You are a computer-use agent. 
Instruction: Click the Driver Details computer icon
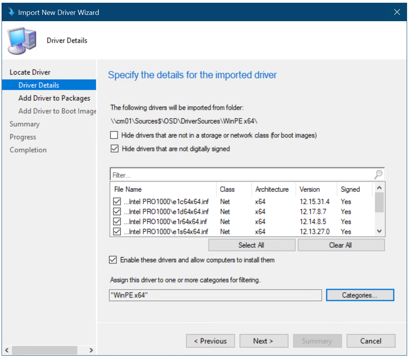pos(22,39)
